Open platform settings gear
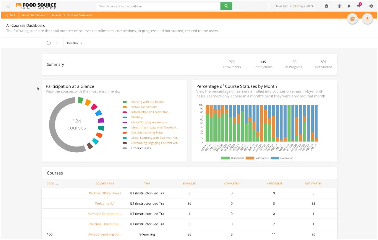Image resolution: width=378 pixels, height=240 pixels. (371, 6)
